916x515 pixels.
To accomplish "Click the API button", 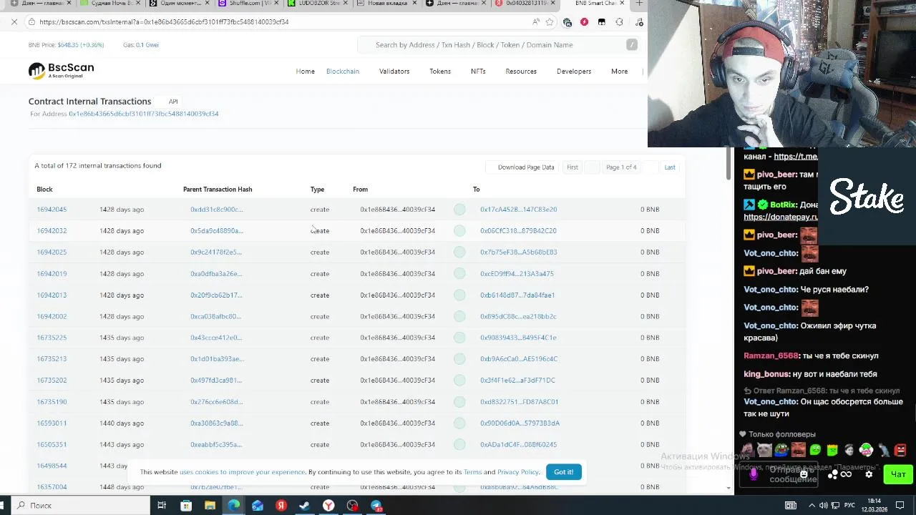I will [x=173, y=102].
